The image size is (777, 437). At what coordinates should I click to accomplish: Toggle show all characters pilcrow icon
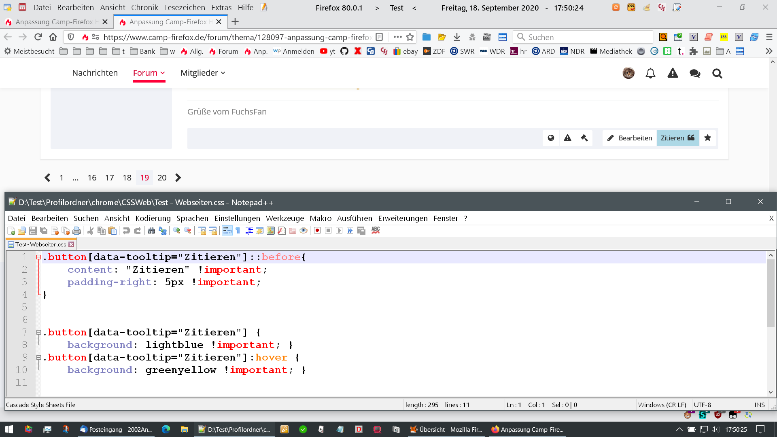(238, 231)
